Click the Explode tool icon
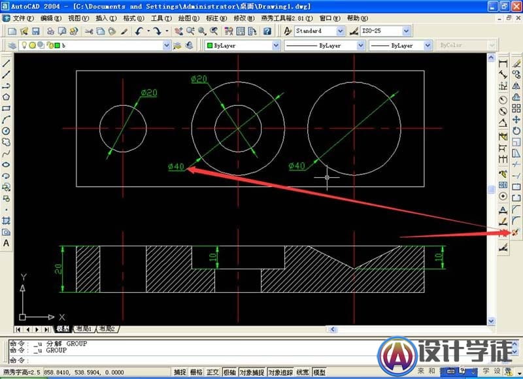 click(516, 233)
